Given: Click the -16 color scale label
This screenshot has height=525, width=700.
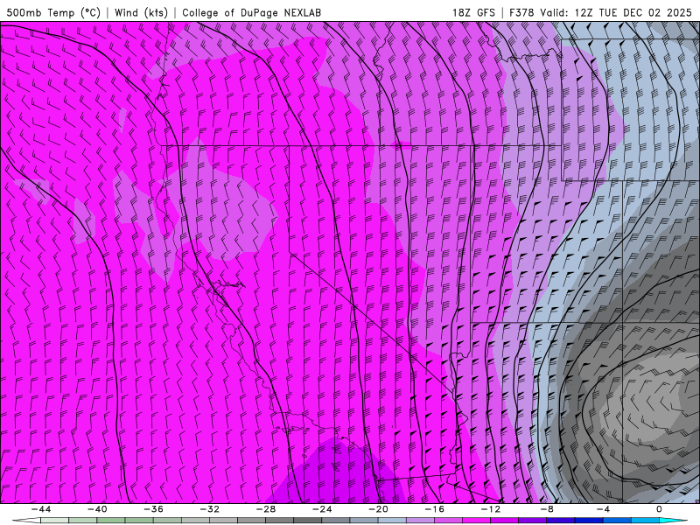Looking at the screenshot, I should 435,509.
